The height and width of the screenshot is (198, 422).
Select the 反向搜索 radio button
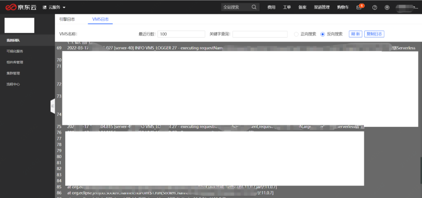coord(322,34)
